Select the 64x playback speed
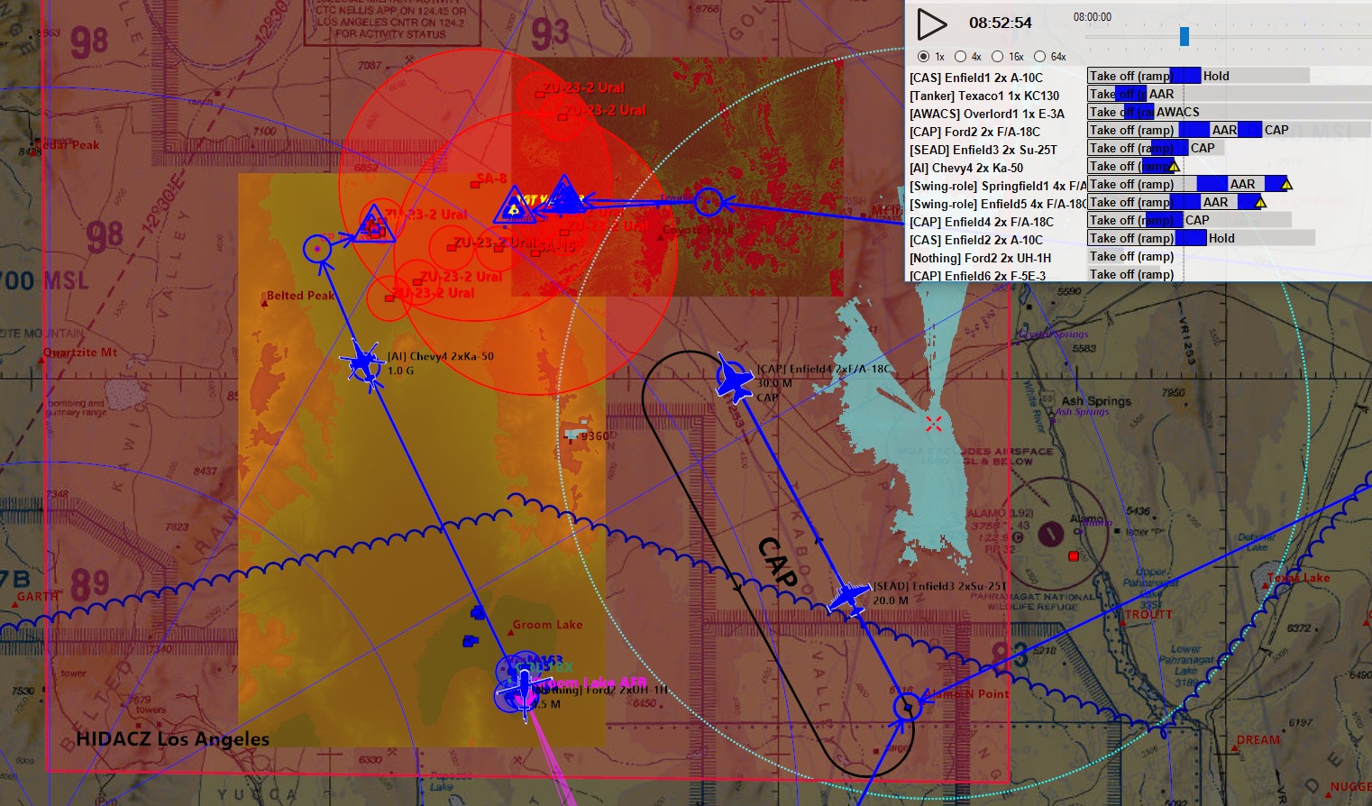This screenshot has width=1372, height=806. [1039, 57]
